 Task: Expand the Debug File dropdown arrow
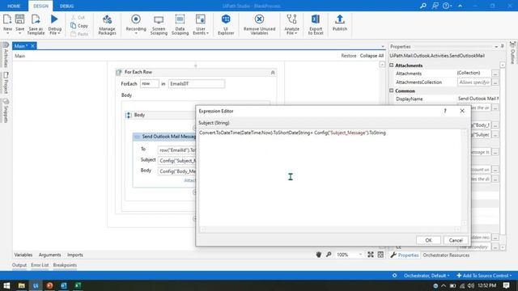pyautogui.click(x=59, y=33)
